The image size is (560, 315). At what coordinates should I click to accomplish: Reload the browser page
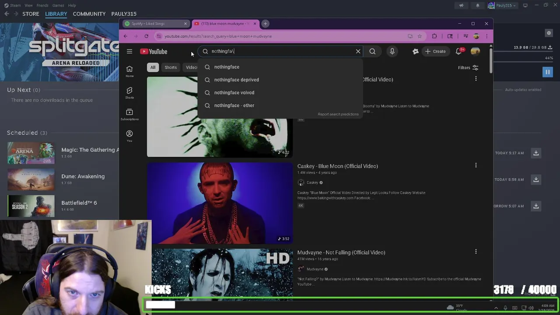coord(146,36)
